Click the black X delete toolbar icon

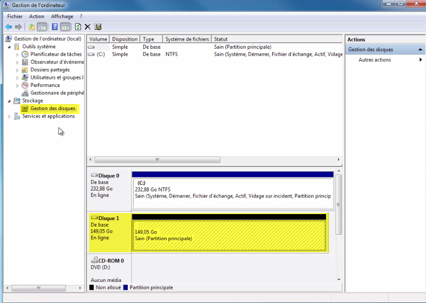click(x=88, y=27)
